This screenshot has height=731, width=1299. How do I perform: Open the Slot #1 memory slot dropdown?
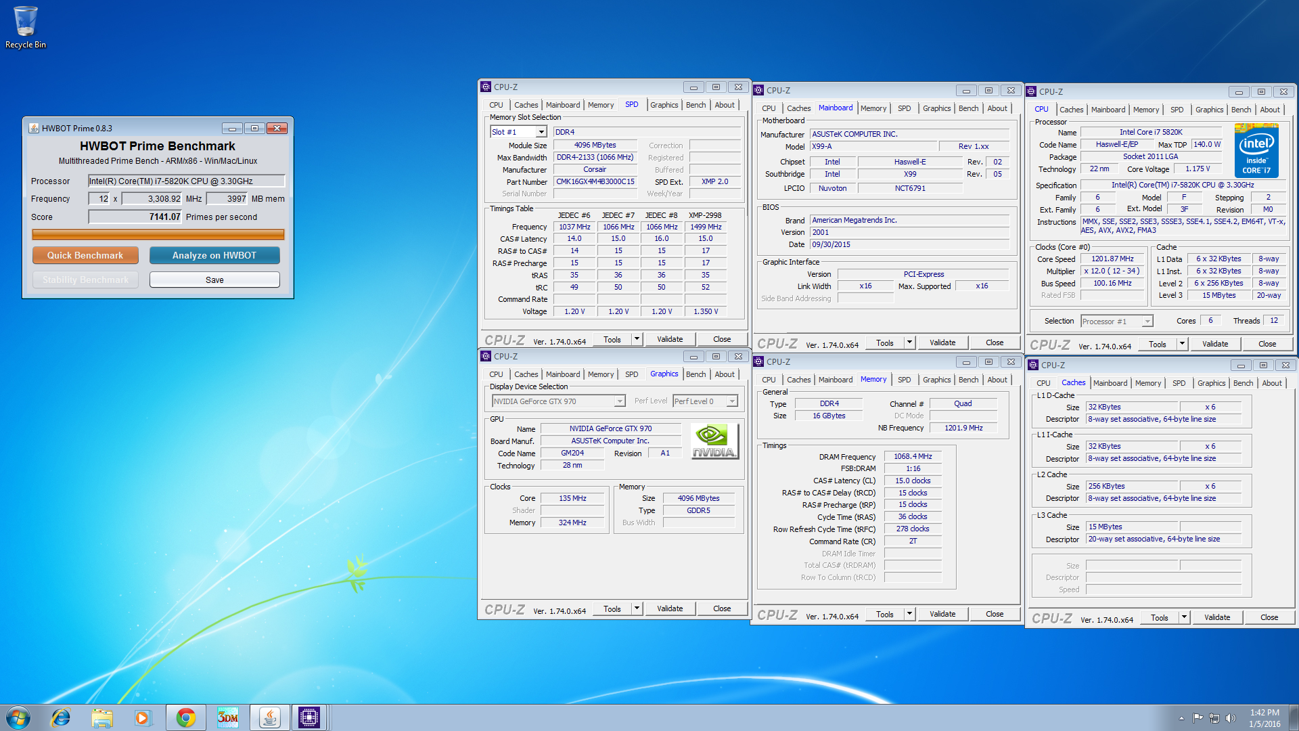pyautogui.click(x=541, y=132)
